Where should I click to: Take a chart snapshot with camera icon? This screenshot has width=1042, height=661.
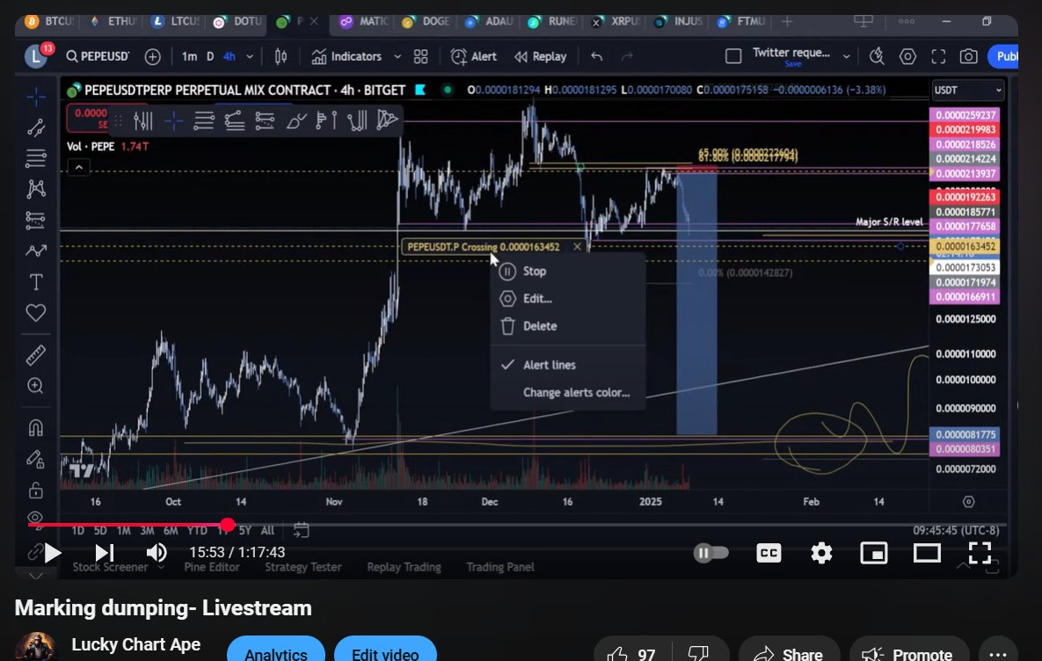[x=968, y=56]
